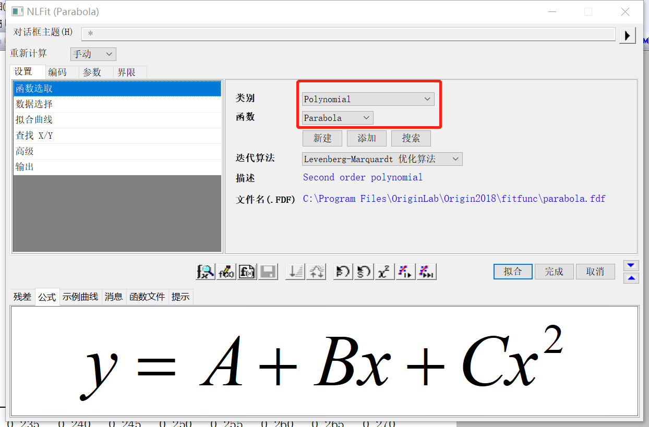Screen dimensions: 649x427
Task: Click the save function file disk icon
Action: pyautogui.click(x=268, y=271)
